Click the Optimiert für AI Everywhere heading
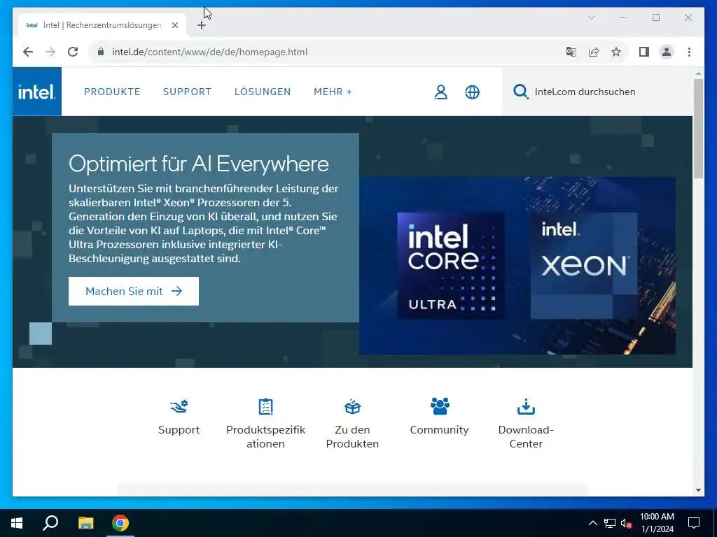Screen dimensions: 717x537 coord(198,164)
